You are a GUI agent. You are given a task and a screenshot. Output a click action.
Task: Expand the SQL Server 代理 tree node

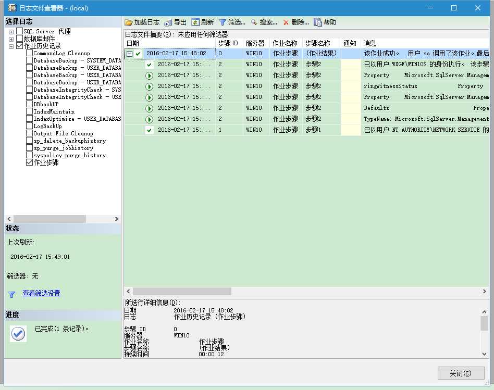(11, 32)
